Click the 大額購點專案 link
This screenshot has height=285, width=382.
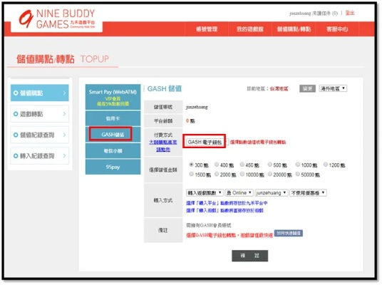pos(163,142)
